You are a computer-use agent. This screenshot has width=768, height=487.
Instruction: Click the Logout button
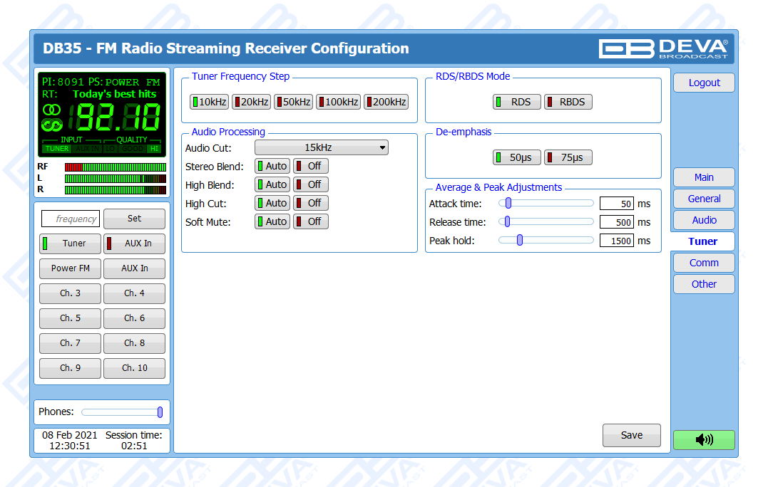(x=703, y=83)
